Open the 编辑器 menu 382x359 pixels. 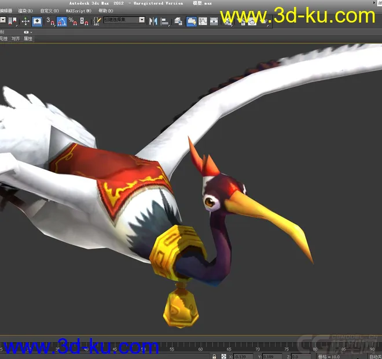(x=6, y=11)
